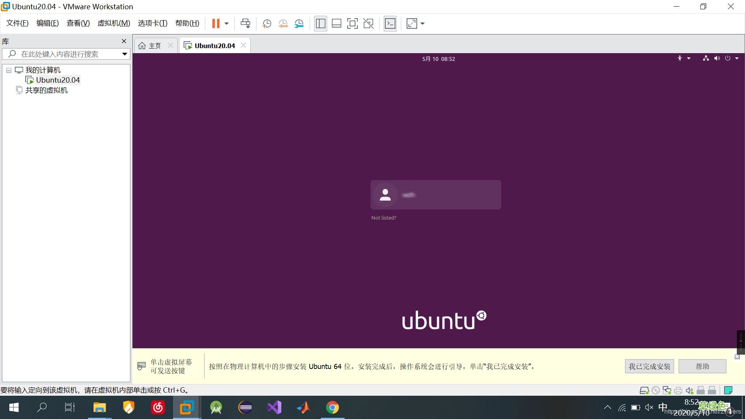Toggle the console view icon
The image size is (745, 419).
coord(390,24)
